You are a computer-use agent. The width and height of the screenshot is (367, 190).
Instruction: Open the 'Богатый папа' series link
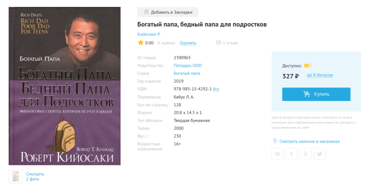click(x=187, y=74)
